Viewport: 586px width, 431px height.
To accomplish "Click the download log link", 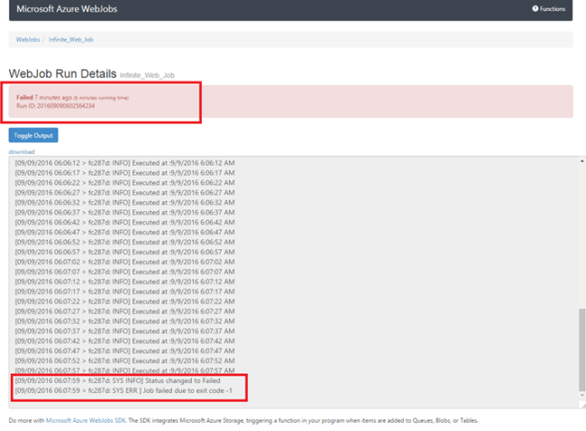I will [x=22, y=151].
